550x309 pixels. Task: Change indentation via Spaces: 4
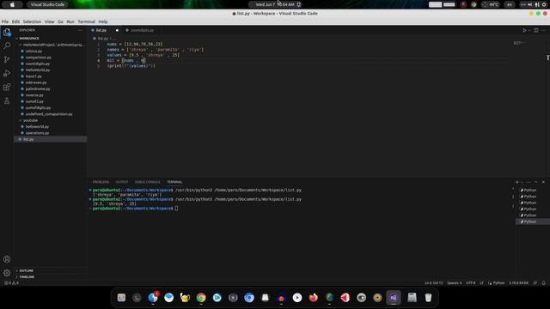tap(455, 282)
